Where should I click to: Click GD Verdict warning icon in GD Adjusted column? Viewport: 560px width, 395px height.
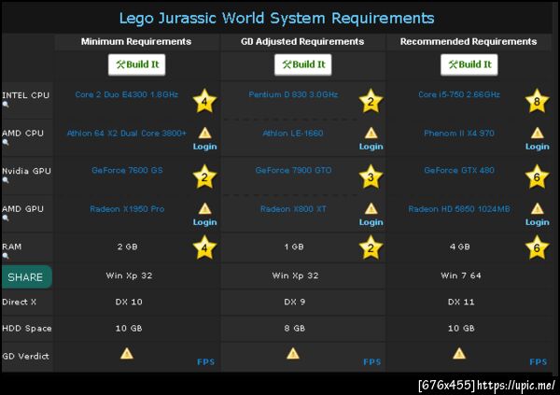293,354
